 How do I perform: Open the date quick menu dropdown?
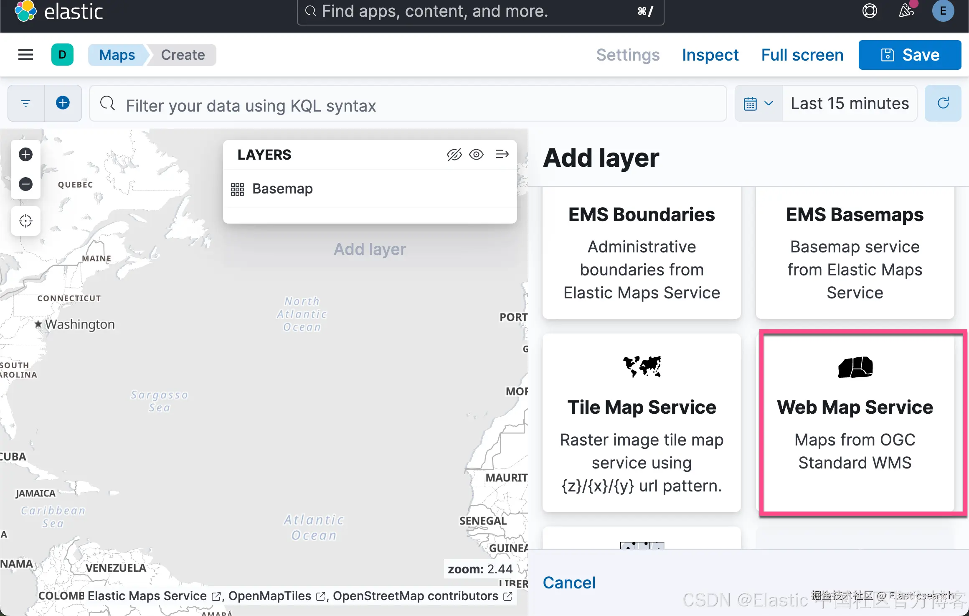[758, 103]
